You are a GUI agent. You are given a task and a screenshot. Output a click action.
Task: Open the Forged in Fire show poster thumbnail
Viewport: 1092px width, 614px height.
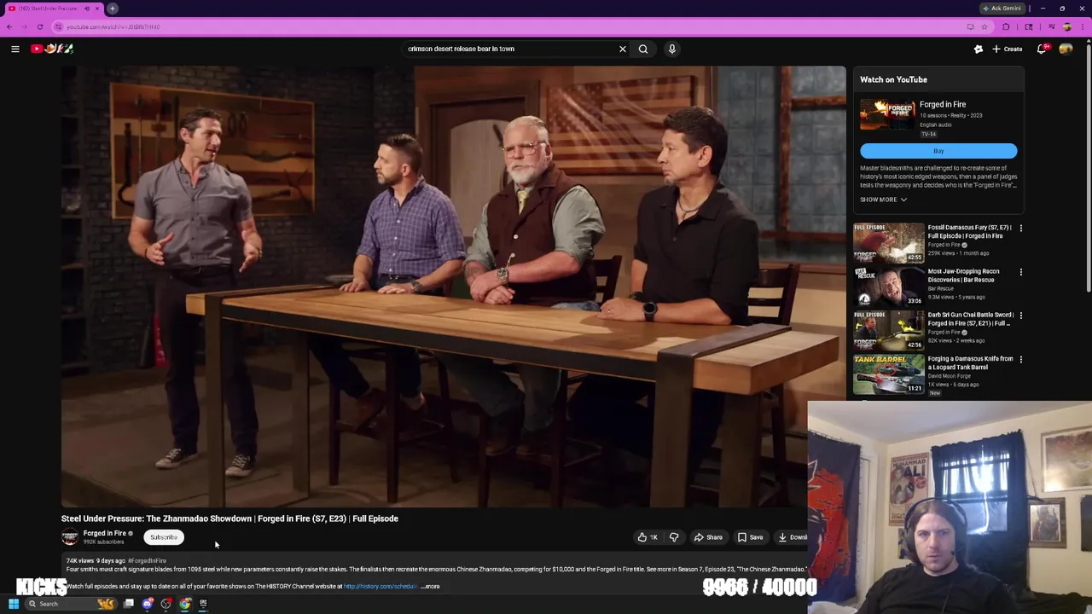click(x=887, y=114)
